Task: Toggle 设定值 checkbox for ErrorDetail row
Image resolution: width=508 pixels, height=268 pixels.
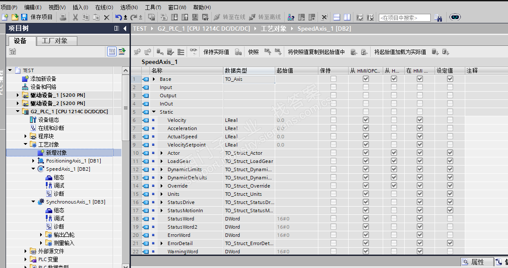Action: pos(450,243)
